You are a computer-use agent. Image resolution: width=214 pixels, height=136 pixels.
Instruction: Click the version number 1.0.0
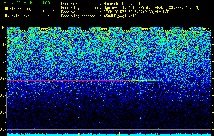[x=46, y=3]
